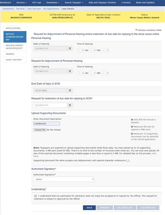Follow the 'click here' tips link
Screen dimensions: 165x215
point(154,154)
